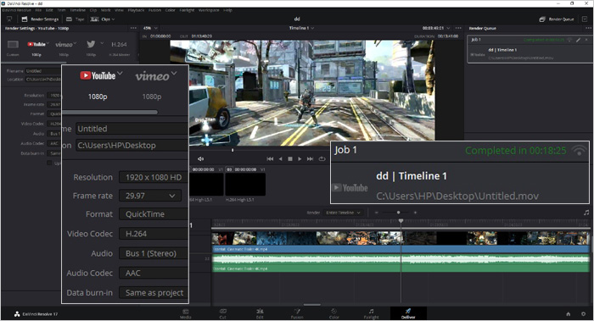Click the viewer scrubber bar playhead

point(233,150)
